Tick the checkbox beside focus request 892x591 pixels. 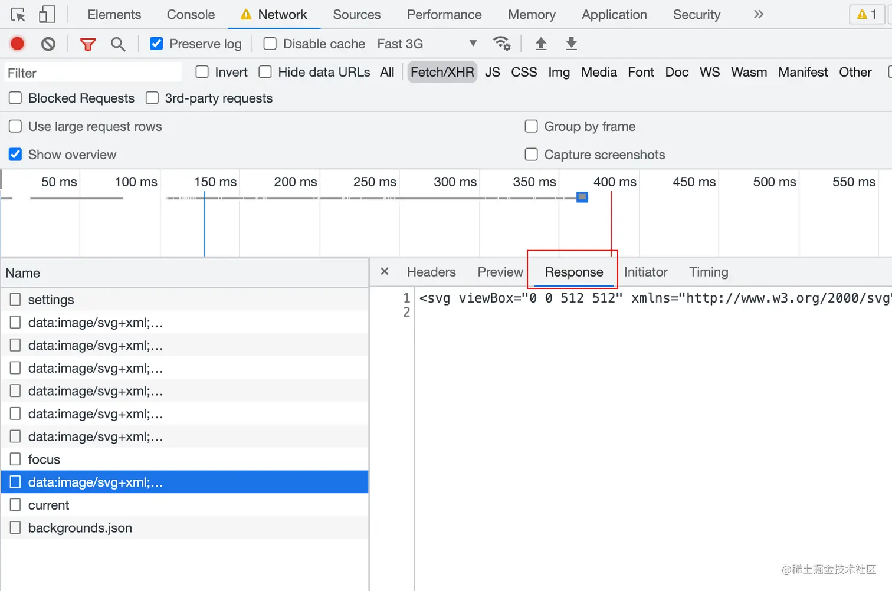(15, 458)
